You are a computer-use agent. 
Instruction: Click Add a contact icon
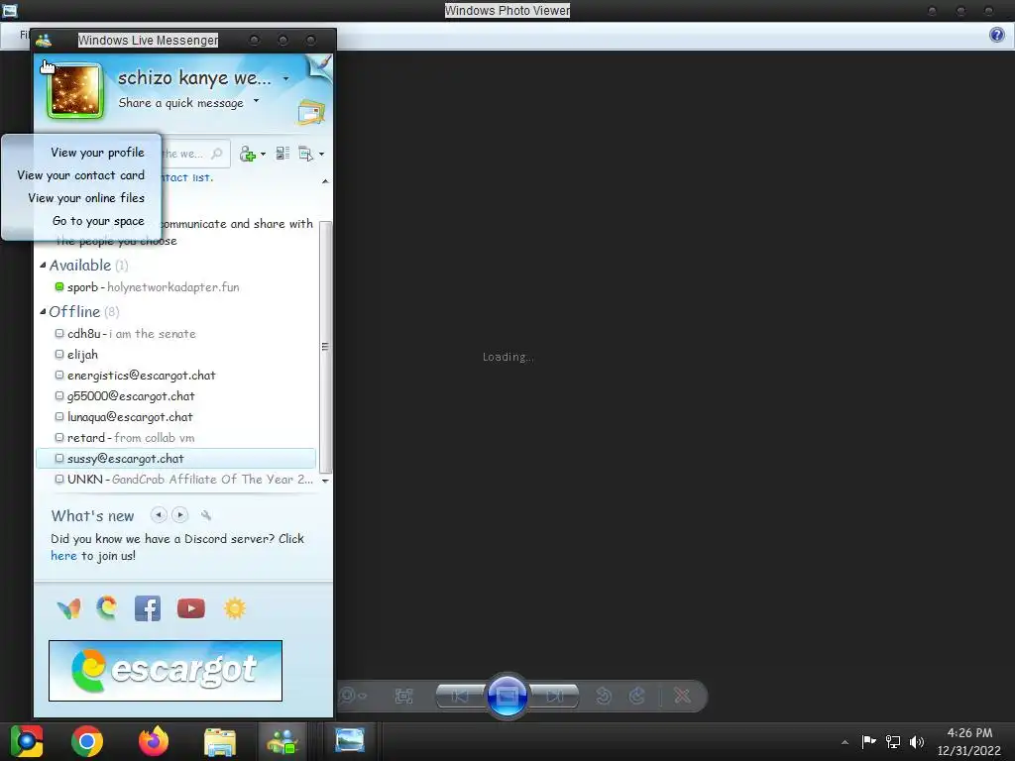tap(247, 154)
